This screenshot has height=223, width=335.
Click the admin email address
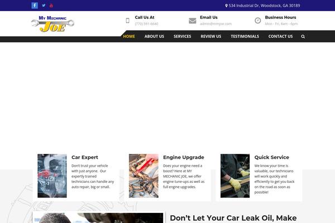point(216,24)
